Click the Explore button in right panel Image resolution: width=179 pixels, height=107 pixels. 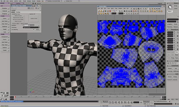pyautogui.click(x=170, y=24)
